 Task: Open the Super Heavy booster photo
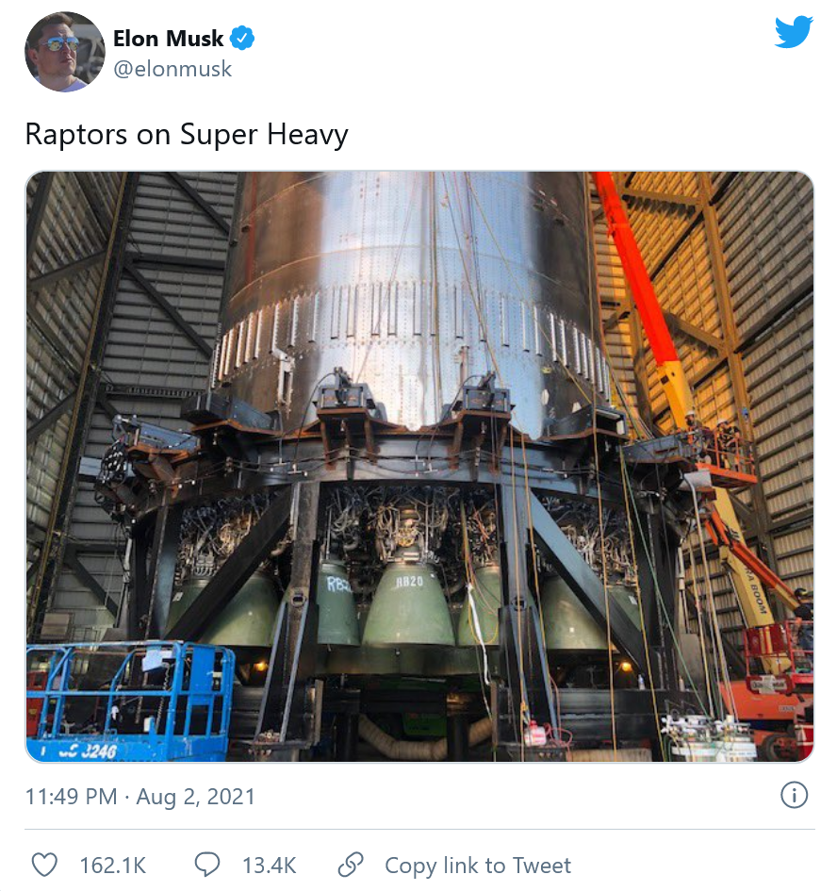pos(419,467)
